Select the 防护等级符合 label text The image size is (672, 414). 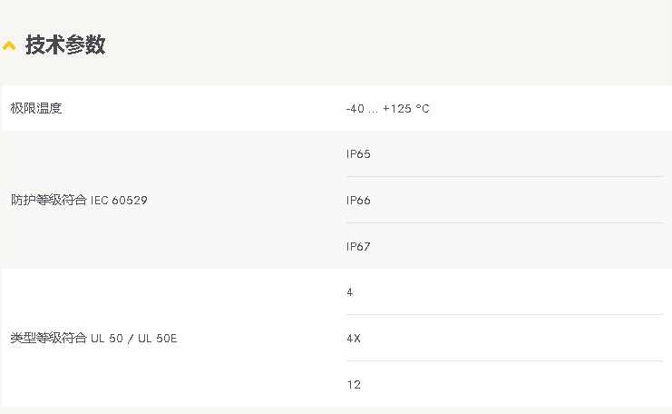pyautogui.click(x=49, y=200)
